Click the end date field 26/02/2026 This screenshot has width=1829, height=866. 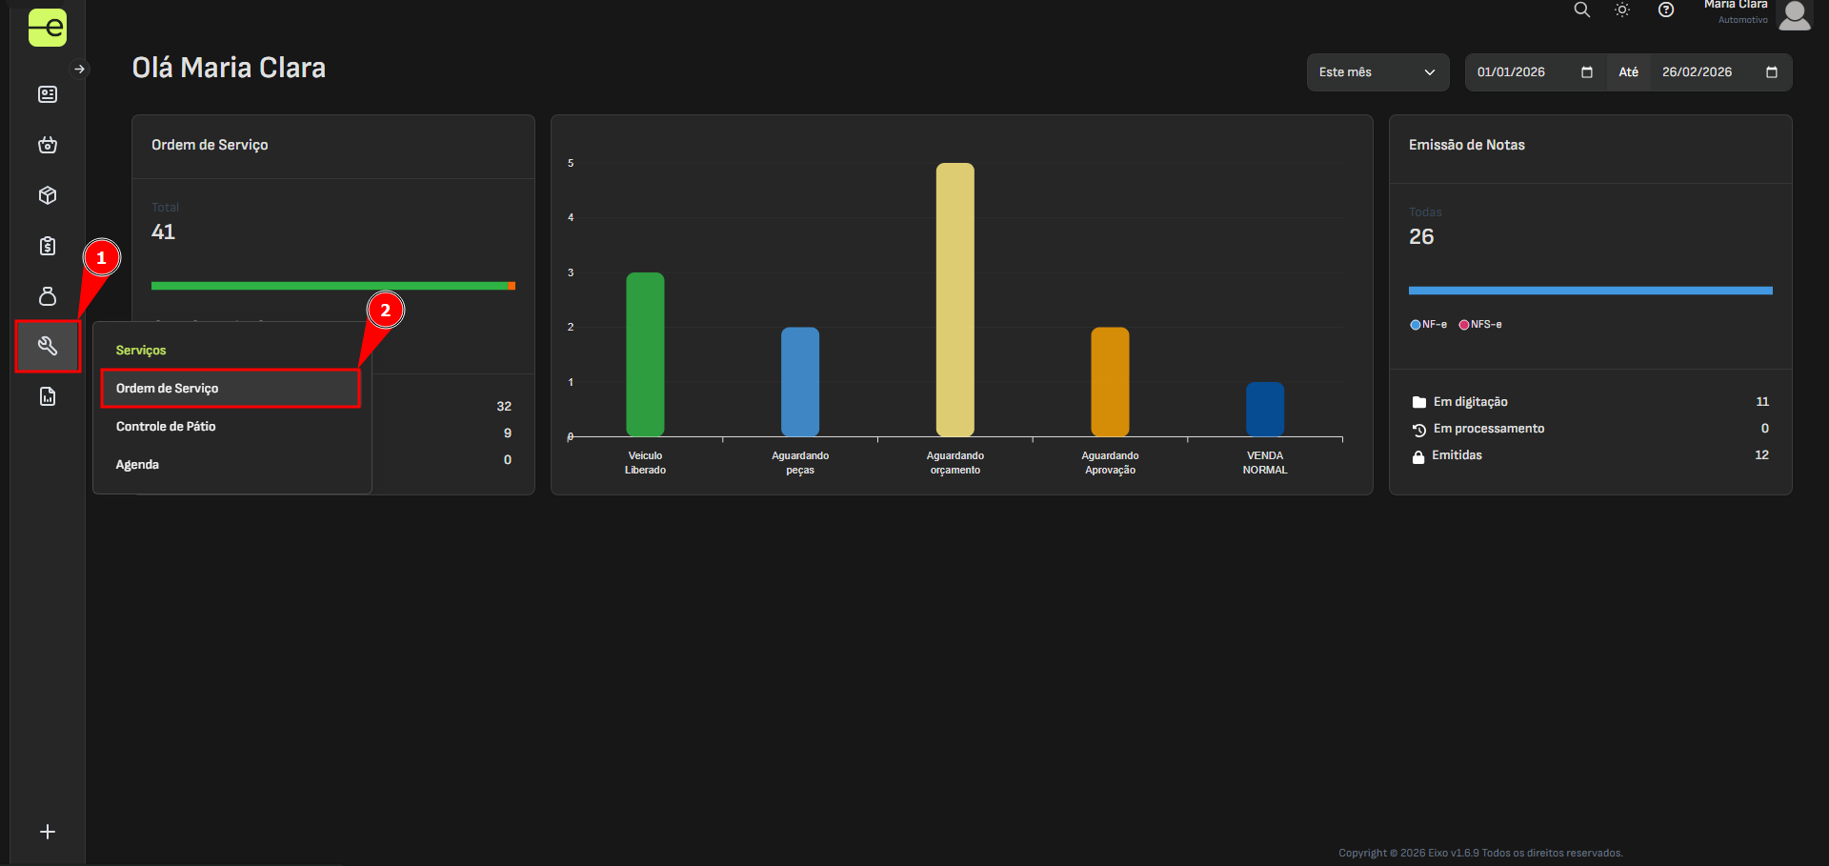1697,72
